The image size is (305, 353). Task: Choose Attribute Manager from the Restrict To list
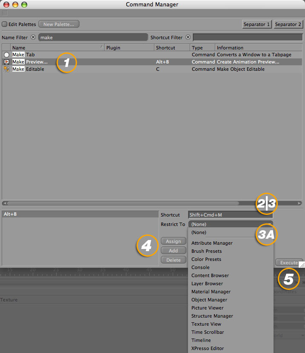[212, 243]
